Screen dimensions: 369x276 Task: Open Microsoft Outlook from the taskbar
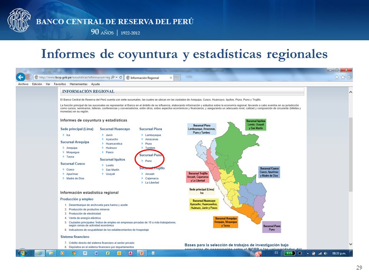click(119, 253)
